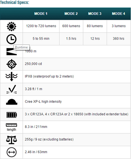Click the Technical Specs heading
This screenshot has width=131, height=159.
tap(14, 2)
